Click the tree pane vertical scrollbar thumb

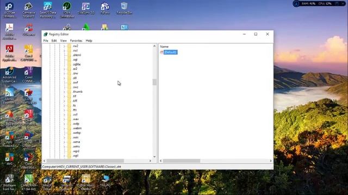click(154, 82)
